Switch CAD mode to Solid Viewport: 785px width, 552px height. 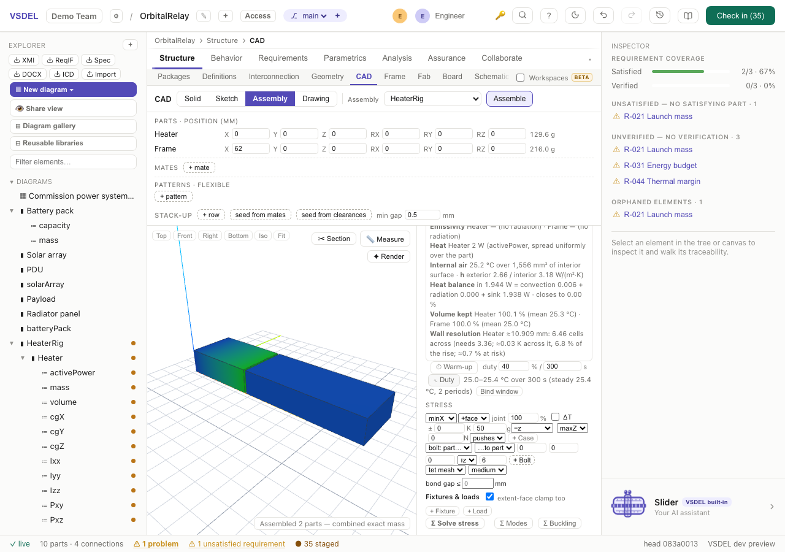coord(193,99)
